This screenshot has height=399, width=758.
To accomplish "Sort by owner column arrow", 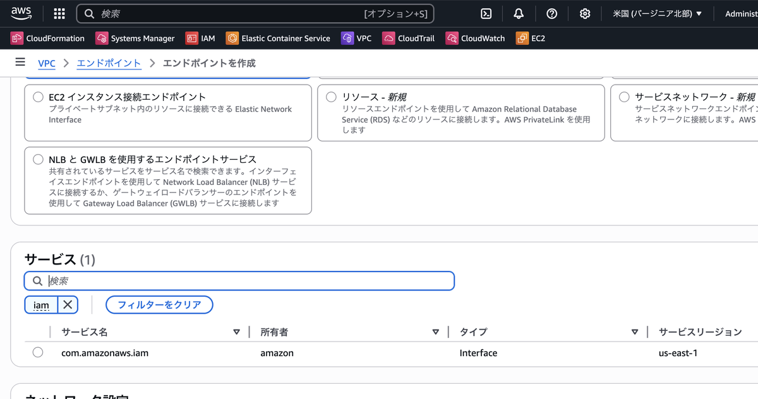I will (435, 332).
